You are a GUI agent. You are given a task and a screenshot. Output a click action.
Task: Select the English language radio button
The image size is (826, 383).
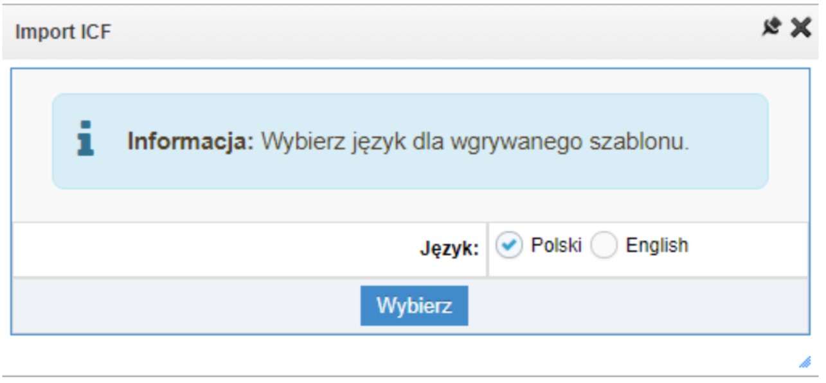(604, 246)
